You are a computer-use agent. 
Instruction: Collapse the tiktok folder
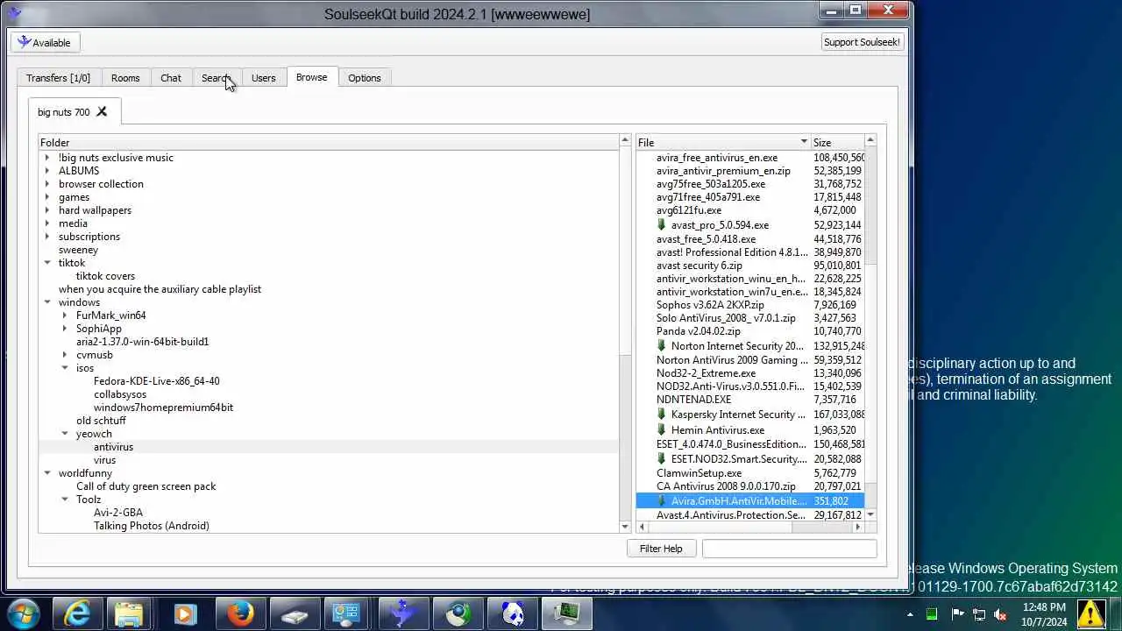tap(47, 263)
